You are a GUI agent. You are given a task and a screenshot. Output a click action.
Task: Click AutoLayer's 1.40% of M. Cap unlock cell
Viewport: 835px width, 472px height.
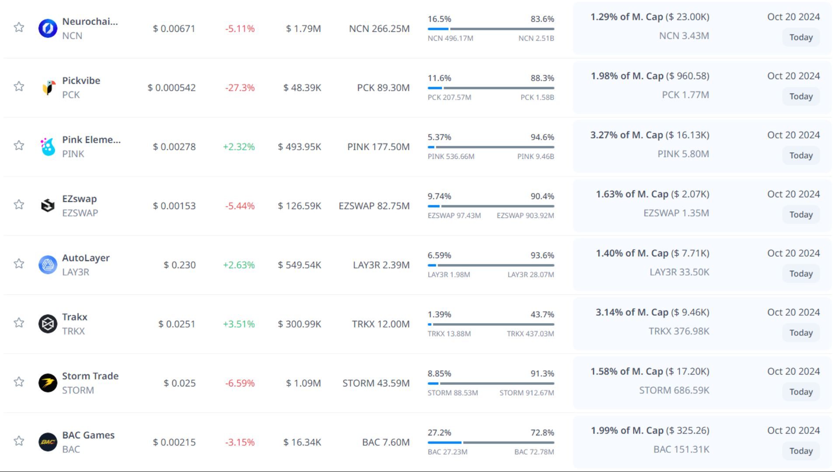pos(652,253)
